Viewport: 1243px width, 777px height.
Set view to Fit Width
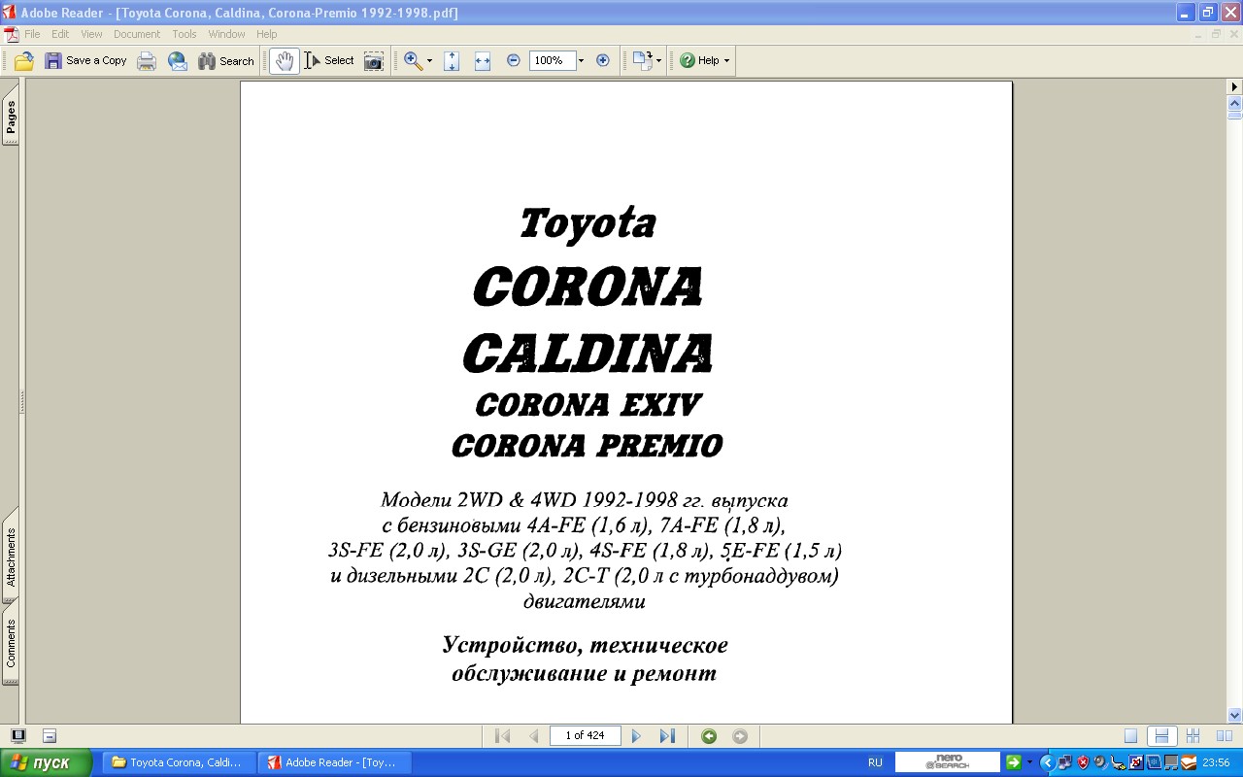click(483, 61)
